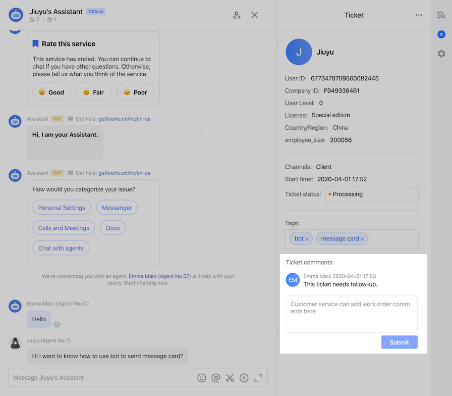Viewport: 452px width, 396px height.
Task: Remove the message card tag
Action: click(362, 239)
